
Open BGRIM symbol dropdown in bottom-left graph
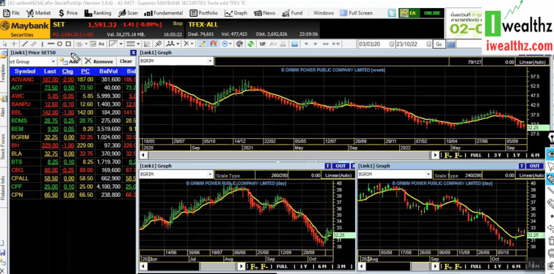click(x=211, y=174)
